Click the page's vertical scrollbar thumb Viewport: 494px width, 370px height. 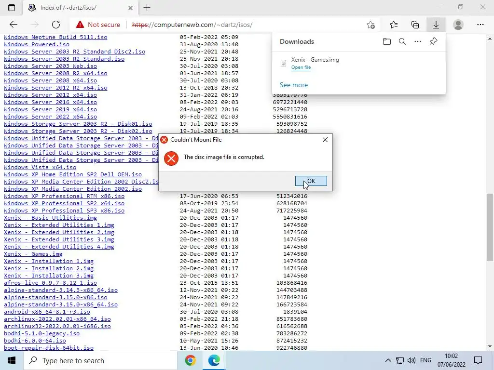(x=490, y=227)
